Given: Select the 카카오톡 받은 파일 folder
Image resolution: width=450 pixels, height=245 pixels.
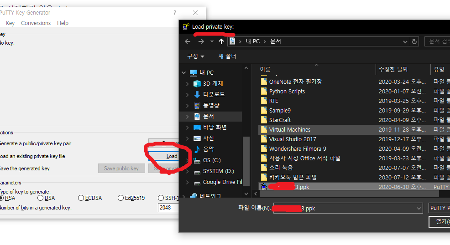Looking at the screenshot, I should pyautogui.click(x=293, y=178).
